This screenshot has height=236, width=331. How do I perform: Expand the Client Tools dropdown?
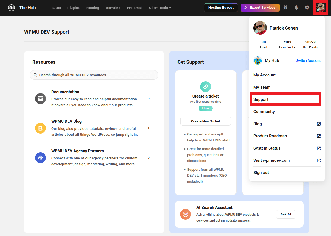(160, 8)
